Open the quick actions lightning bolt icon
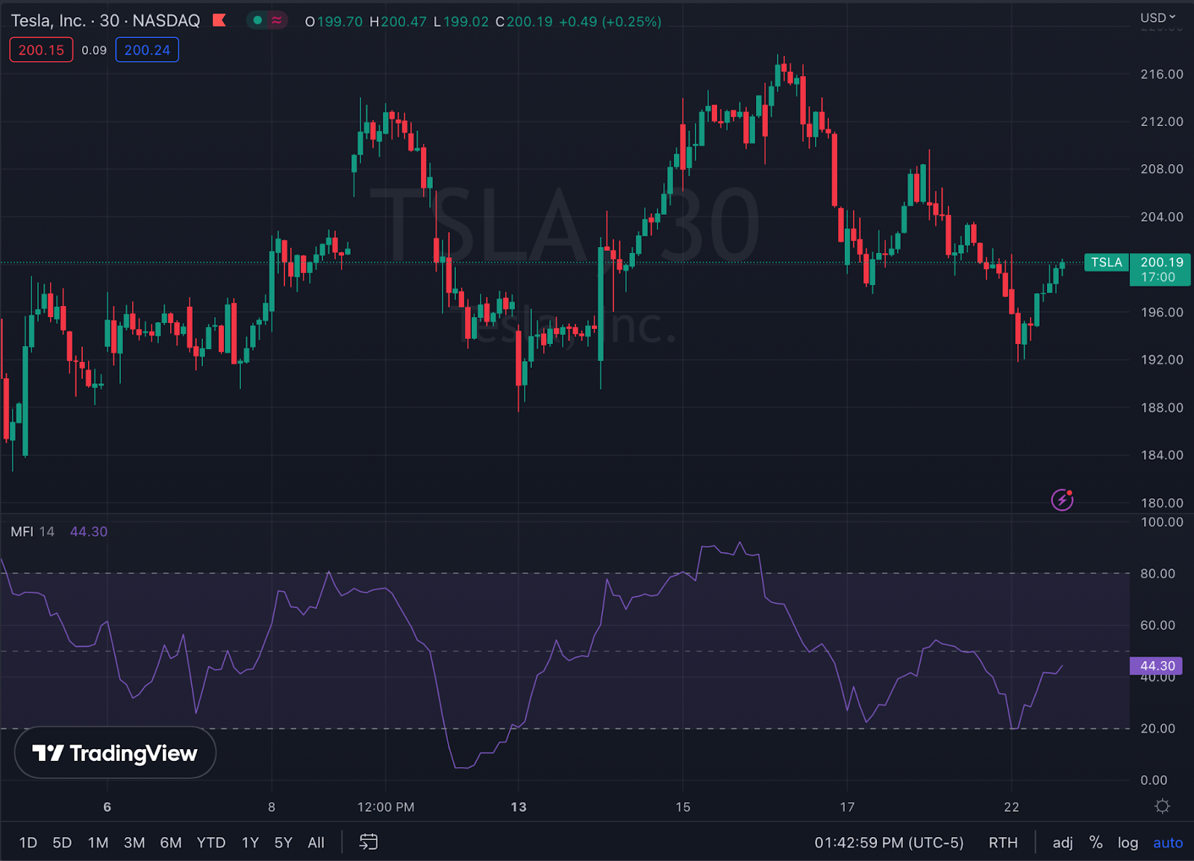This screenshot has width=1194, height=861. 1061,500
